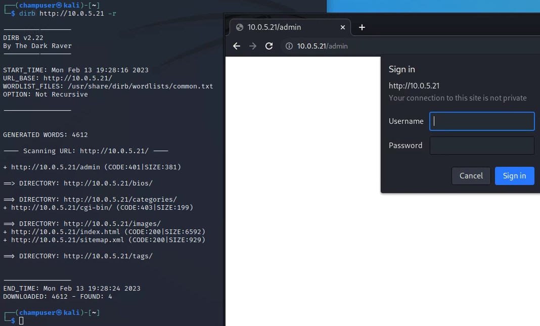This screenshot has width=540, height=326.
Task: Open site information icon in address bar
Action: [289, 46]
